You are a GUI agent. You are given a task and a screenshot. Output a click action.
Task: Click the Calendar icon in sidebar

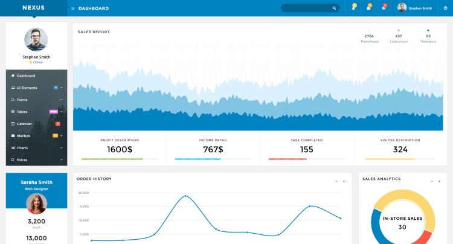point(13,124)
